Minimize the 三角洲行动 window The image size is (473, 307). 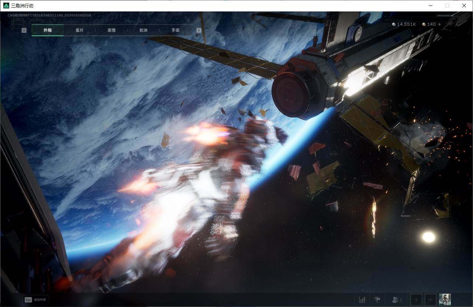point(430,6)
